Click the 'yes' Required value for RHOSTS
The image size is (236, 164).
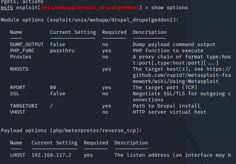[107, 69]
